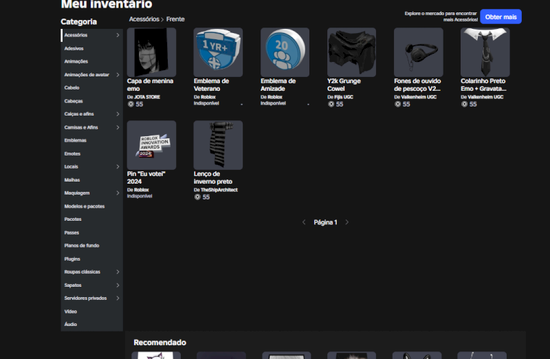Screen dimensions: 550x359
Task: Select the Modelos e pacotes category
Action: click(x=92, y=206)
